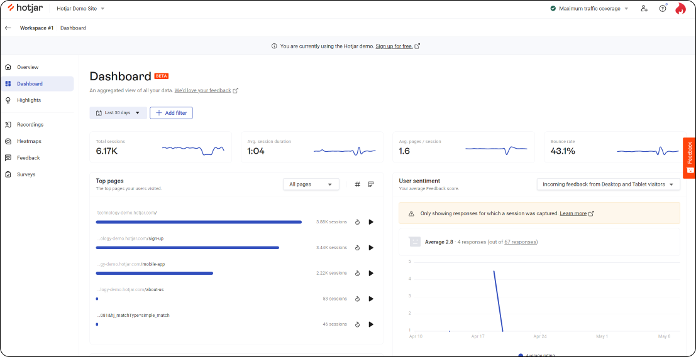Screen dimensions: 696x357
Task: Play recordings for /sign-up page
Action: click(371, 248)
